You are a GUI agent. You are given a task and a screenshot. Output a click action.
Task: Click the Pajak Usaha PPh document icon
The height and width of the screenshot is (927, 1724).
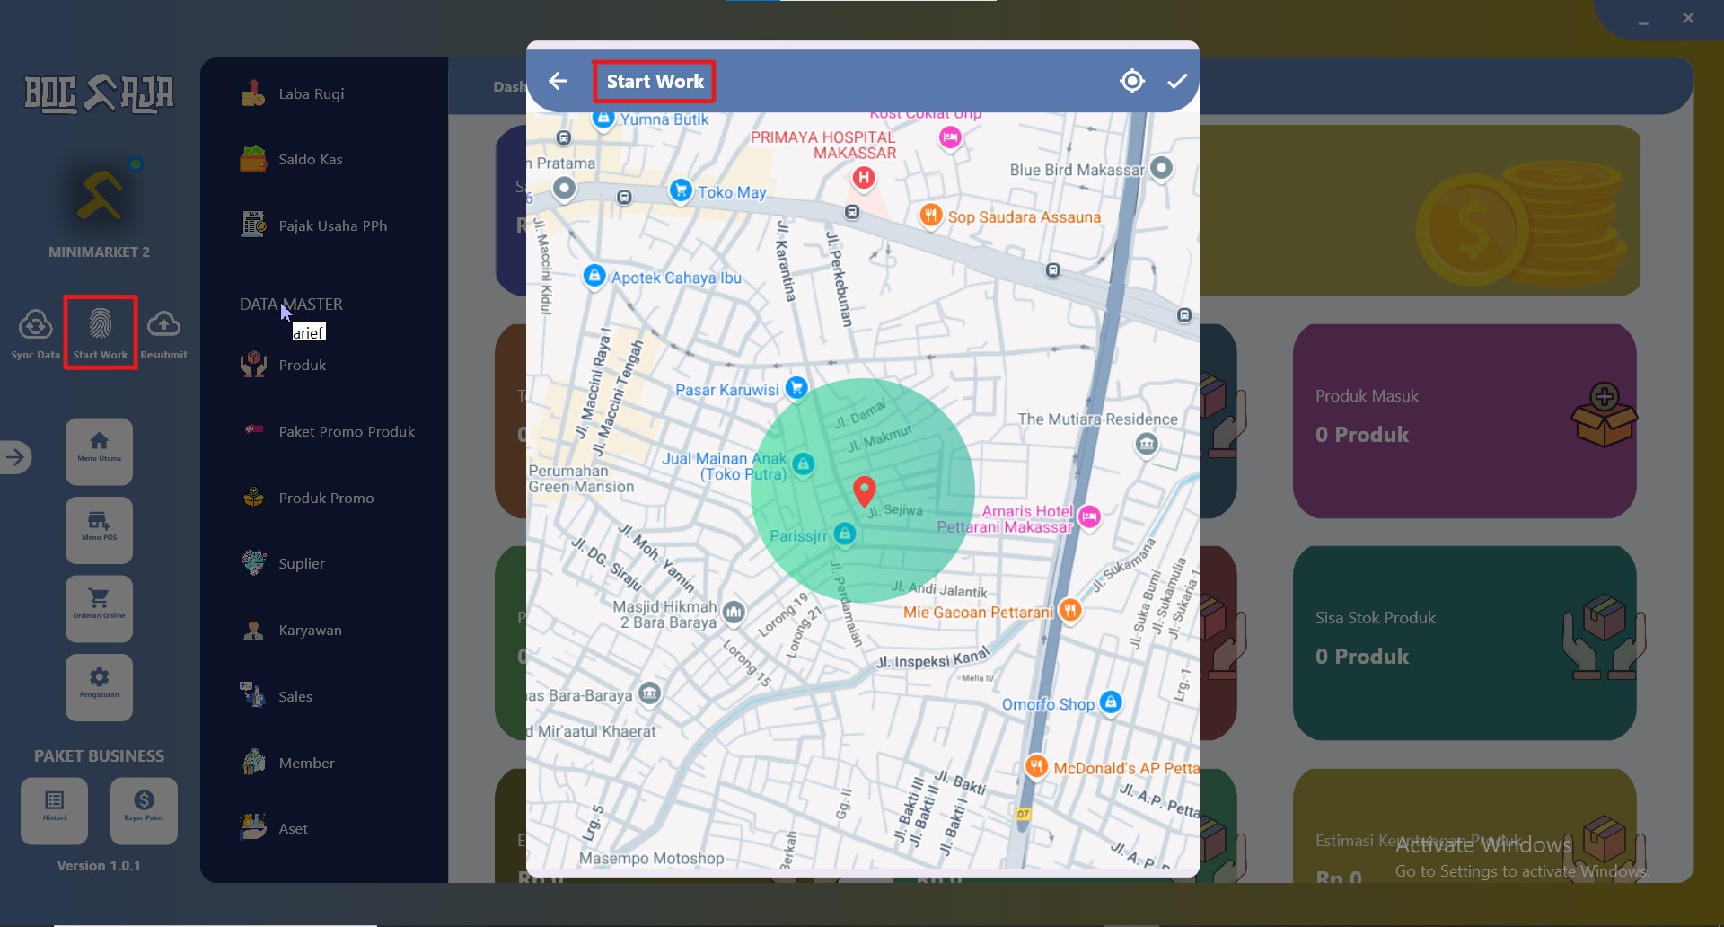click(x=253, y=225)
